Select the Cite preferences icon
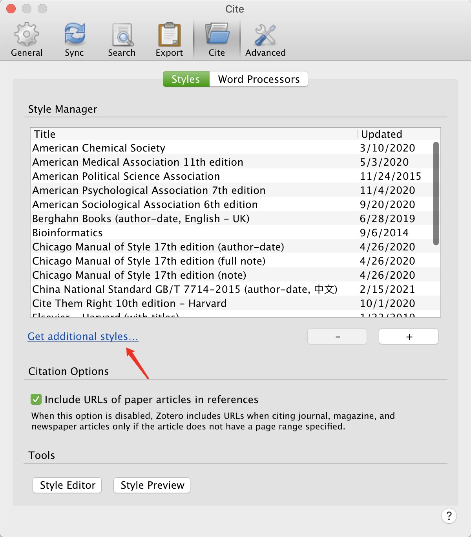This screenshot has width=471, height=537. 217,38
